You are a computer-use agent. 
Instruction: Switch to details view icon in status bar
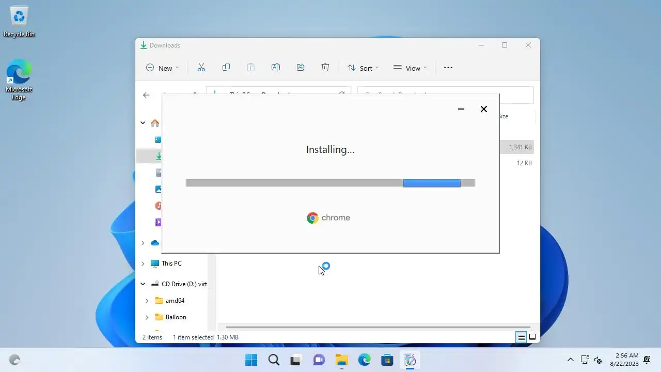pyautogui.click(x=522, y=337)
